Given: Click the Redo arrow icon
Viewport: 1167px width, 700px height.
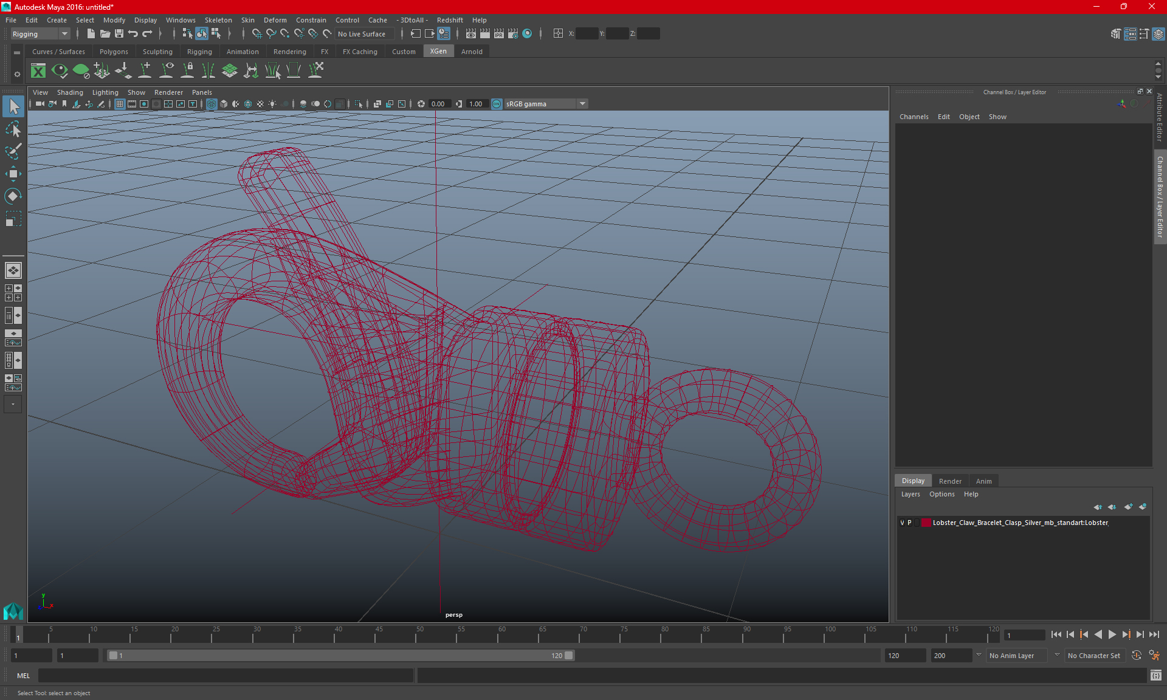Looking at the screenshot, I should click(147, 34).
